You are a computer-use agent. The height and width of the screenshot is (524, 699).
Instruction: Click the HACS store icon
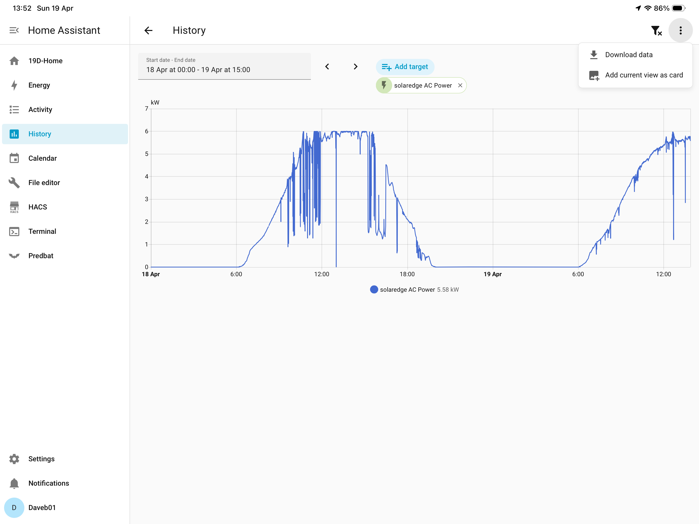point(14,207)
